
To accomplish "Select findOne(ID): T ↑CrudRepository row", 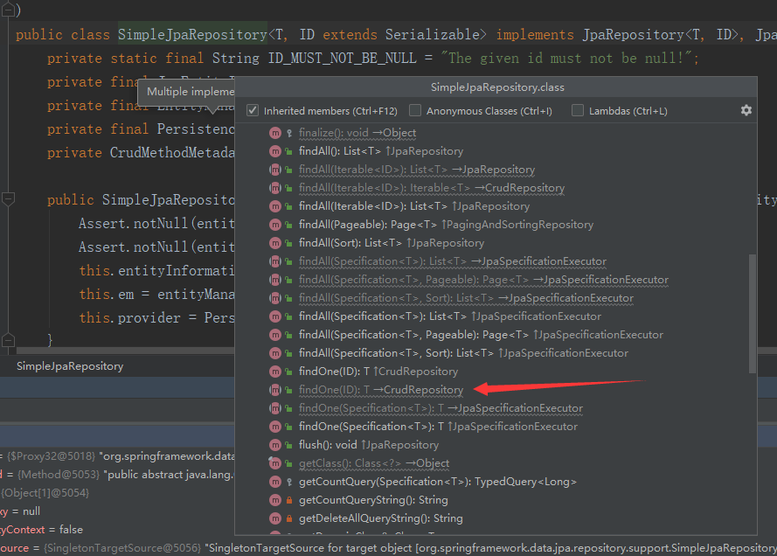I will point(496,372).
